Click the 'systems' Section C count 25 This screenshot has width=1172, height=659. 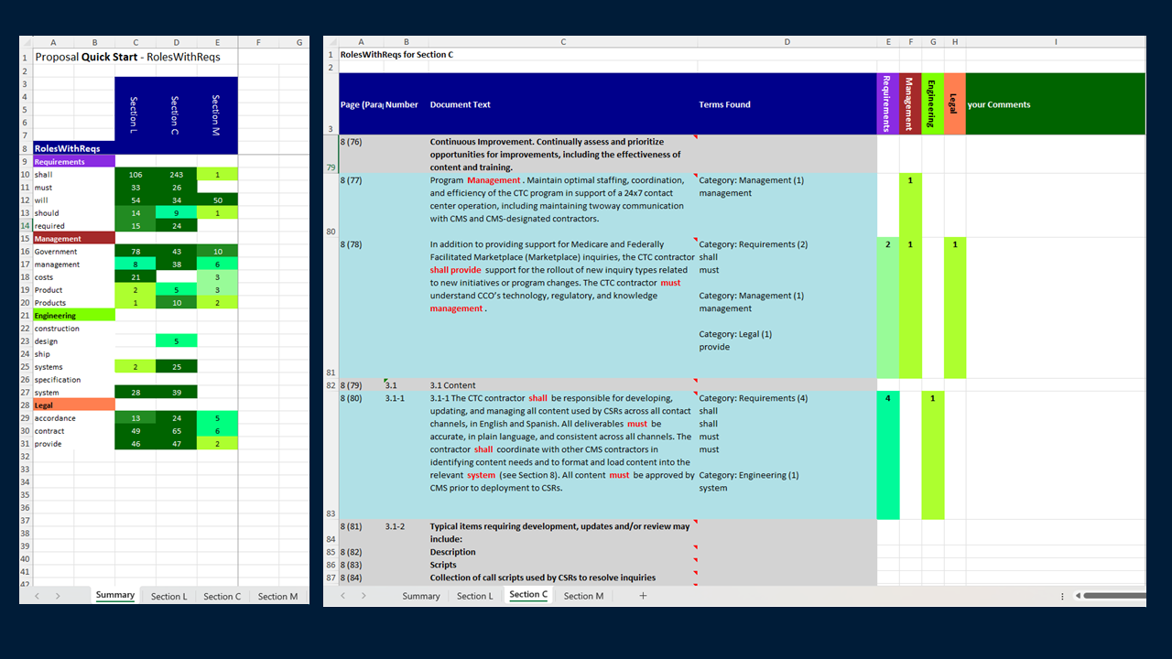point(176,366)
